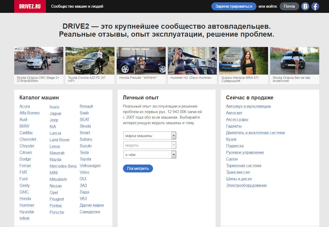Open Автозвук и мультимедиа sale category

[248, 106]
